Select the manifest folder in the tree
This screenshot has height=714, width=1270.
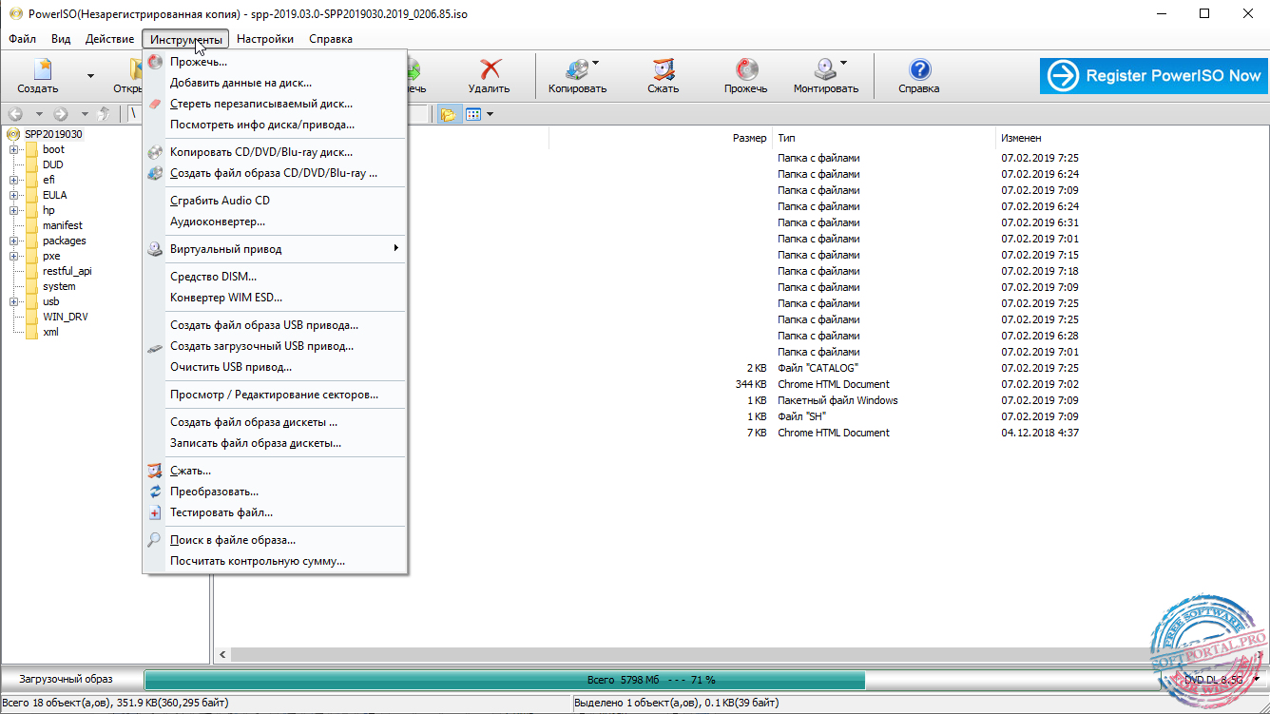[x=63, y=225]
